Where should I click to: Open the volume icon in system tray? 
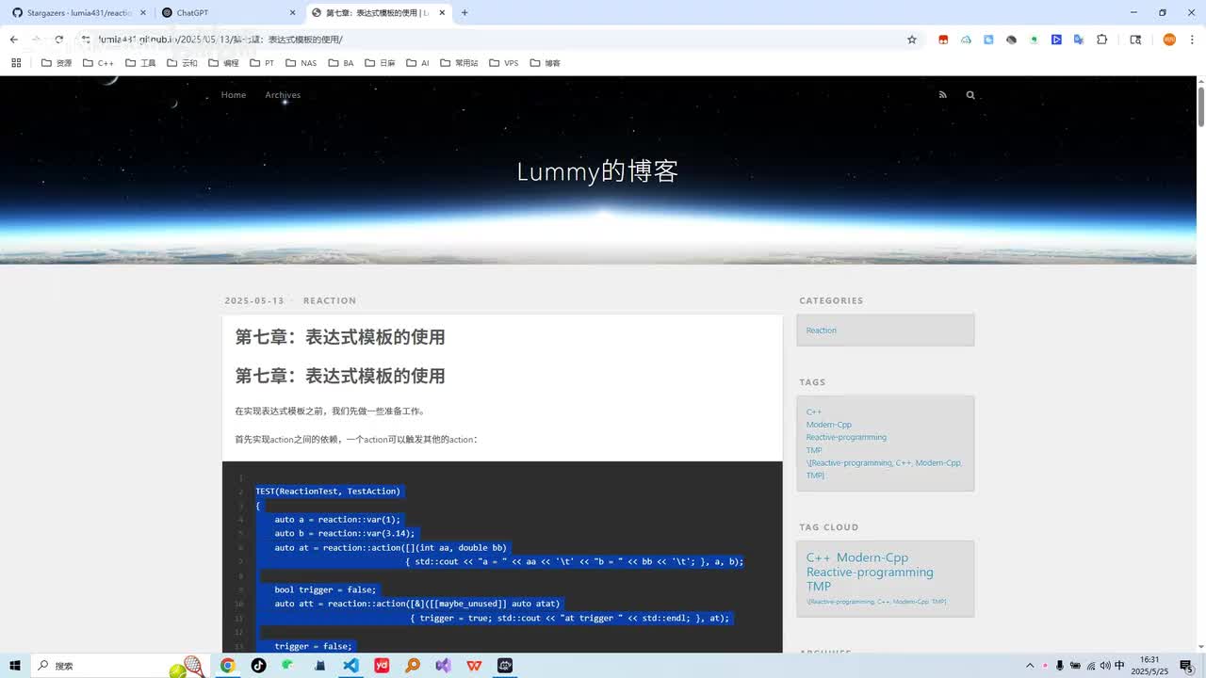click(x=1105, y=666)
